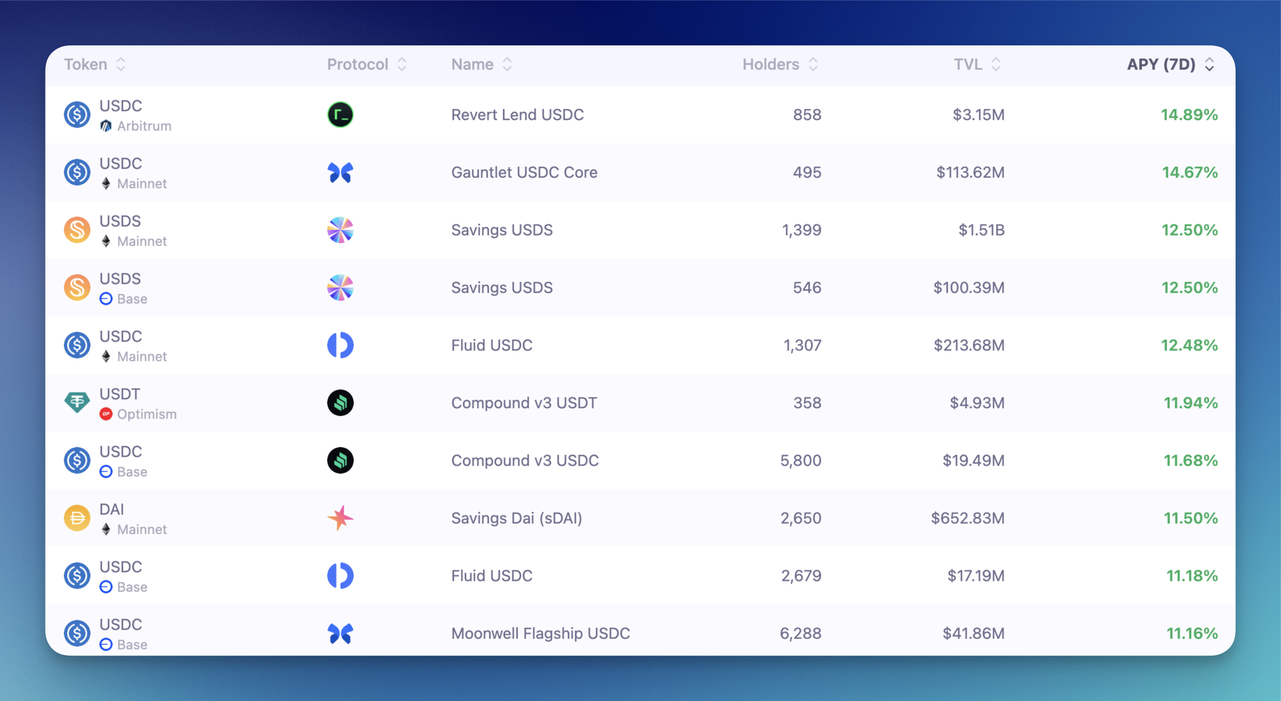
Task: Click the Revert Lend protocol icon
Action: pyautogui.click(x=340, y=115)
